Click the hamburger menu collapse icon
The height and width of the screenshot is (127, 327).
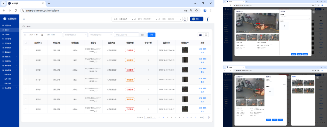[x=24, y=19]
